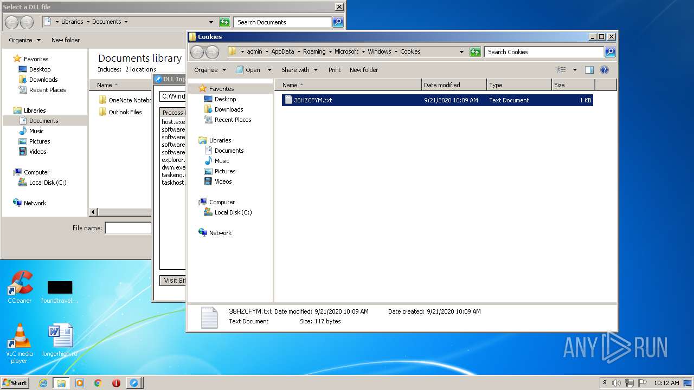
Task: Select Recent Places in Cookies navigation pane
Action: (233, 120)
